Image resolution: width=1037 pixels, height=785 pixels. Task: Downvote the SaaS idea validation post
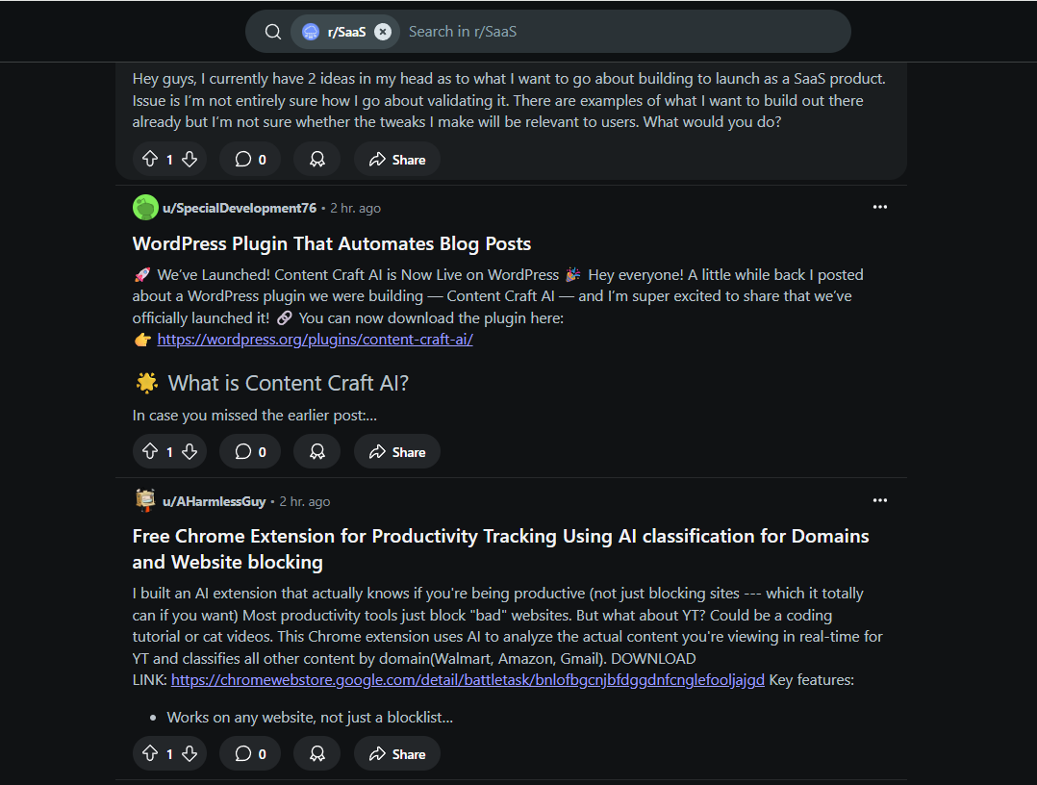190,160
